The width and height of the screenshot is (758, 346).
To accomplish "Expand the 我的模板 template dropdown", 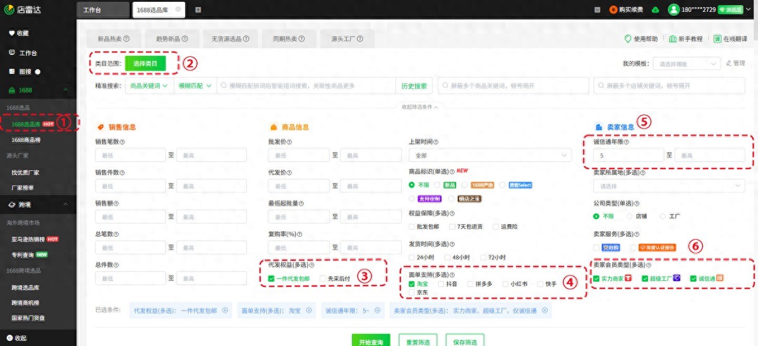I will [687, 64].
